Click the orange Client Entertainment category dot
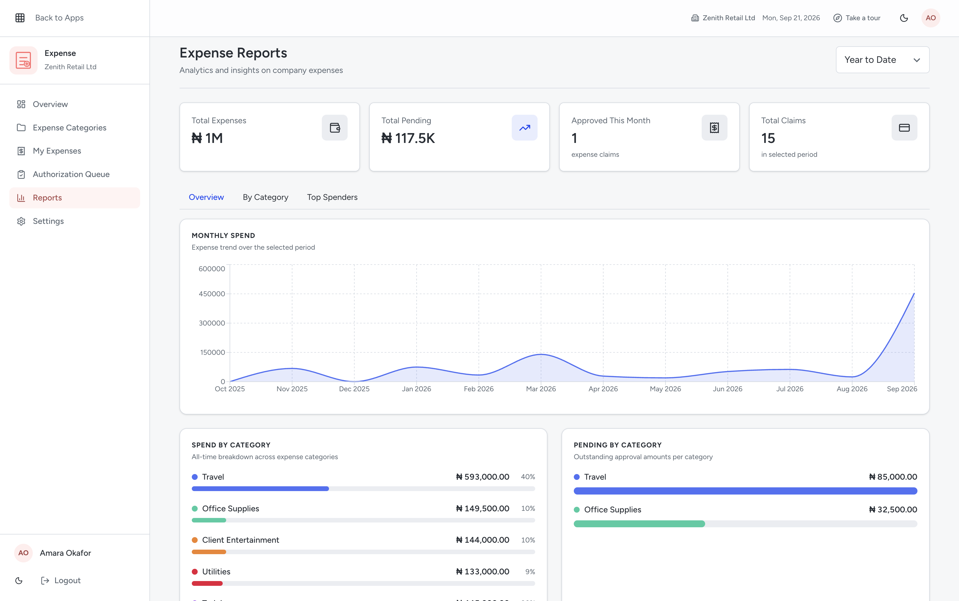This screenshot has width=959, height=601. coord(194,540)
